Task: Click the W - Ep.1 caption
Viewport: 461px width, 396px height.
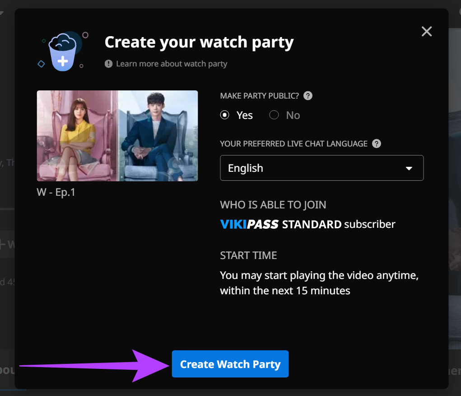Action: pos(56,192)
